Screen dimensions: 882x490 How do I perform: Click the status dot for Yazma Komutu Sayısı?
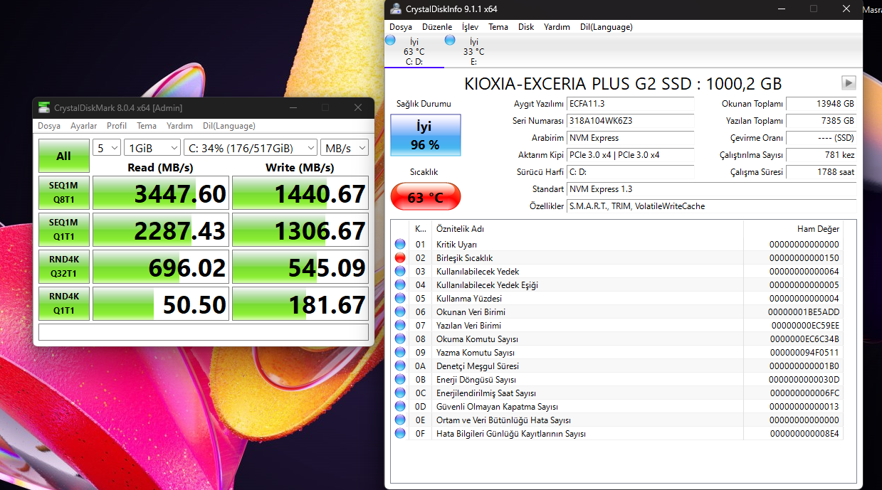point(399,352)
